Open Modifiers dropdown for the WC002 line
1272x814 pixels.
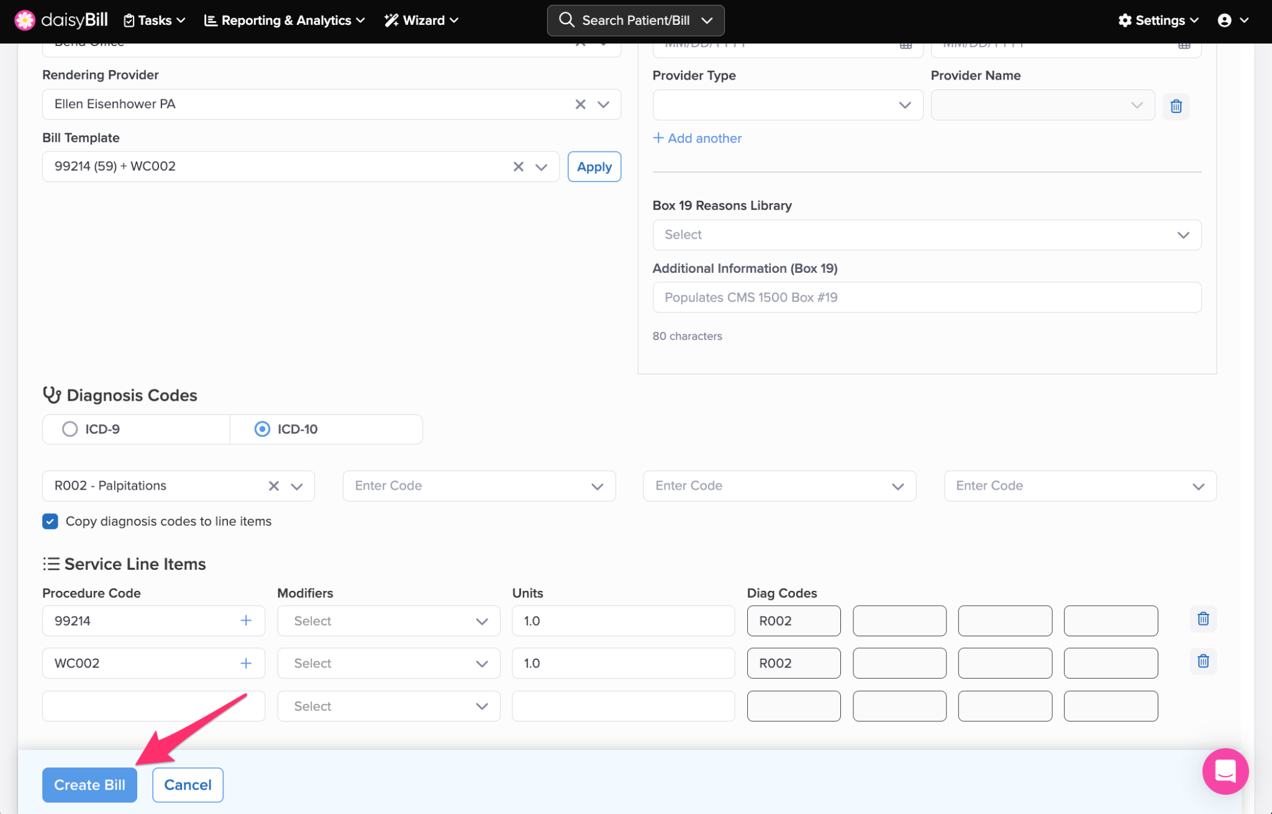pos(388,664)
